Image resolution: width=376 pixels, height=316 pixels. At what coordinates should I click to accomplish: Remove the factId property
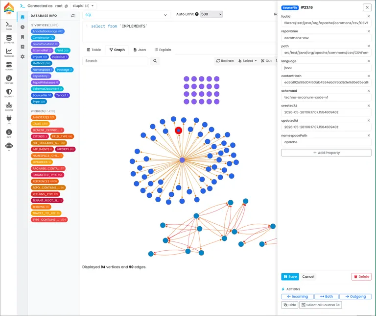click(x=369, y=16)
